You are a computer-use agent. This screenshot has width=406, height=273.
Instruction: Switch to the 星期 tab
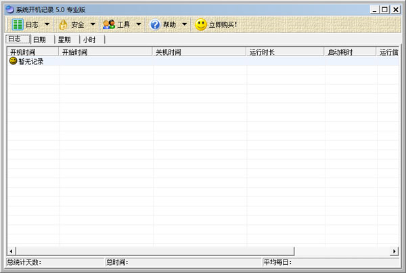pos(64,40)
